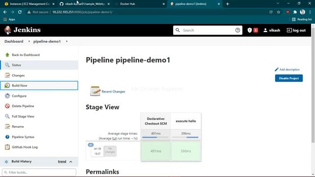Click the Disable Project button
Image resolution: width=315 pixels, height=177 pixels.
[289, 78]
